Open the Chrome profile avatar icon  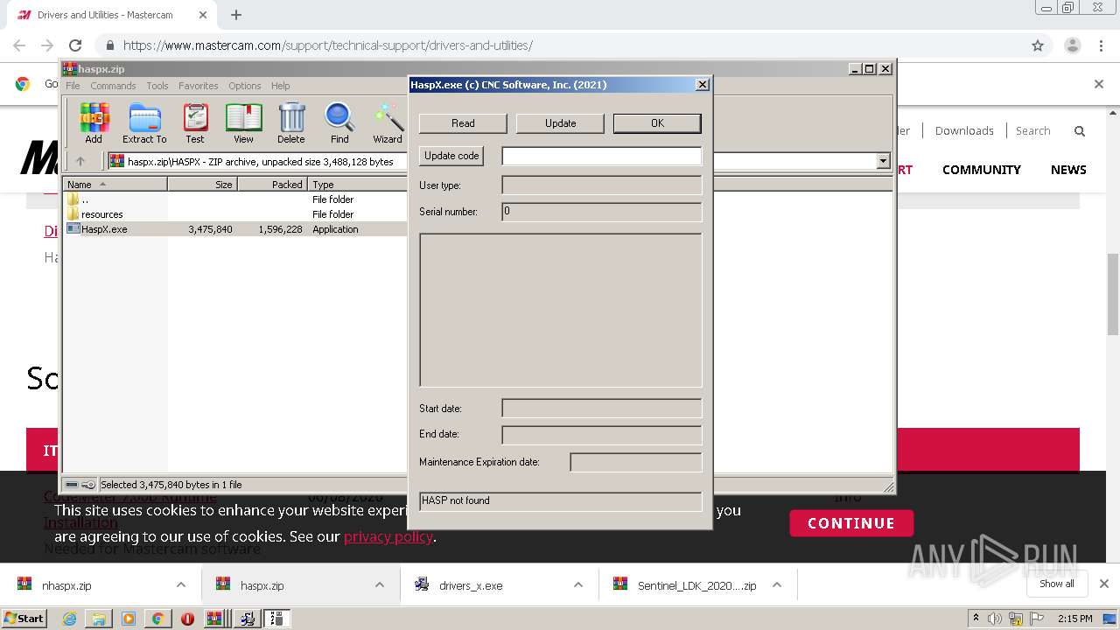(x=1072, y=45)
